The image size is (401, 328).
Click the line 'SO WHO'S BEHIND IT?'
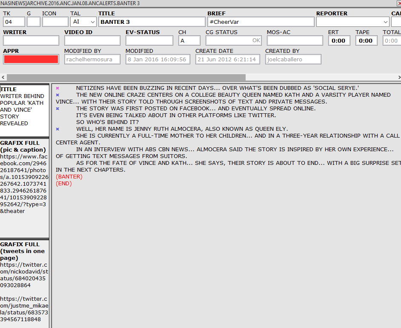[x=107, y=122]
